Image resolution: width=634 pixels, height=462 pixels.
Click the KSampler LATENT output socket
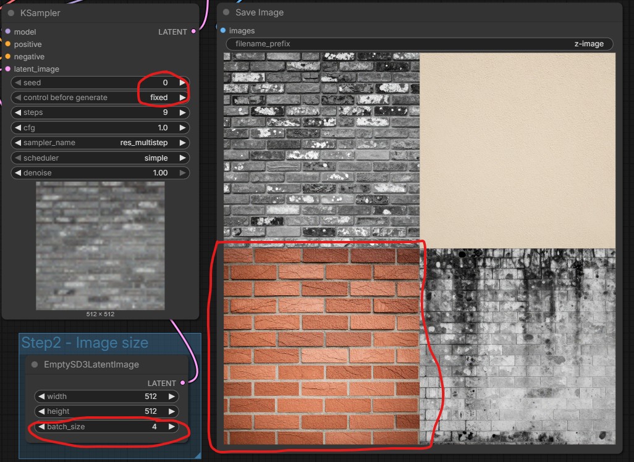pos(193,31)
